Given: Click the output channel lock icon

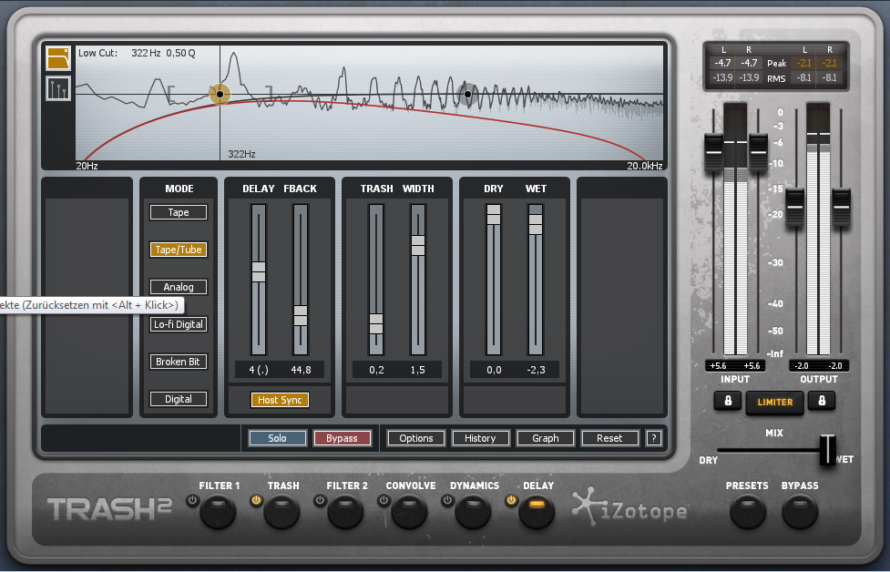Looking at the screenshot, I should [822, 402].
